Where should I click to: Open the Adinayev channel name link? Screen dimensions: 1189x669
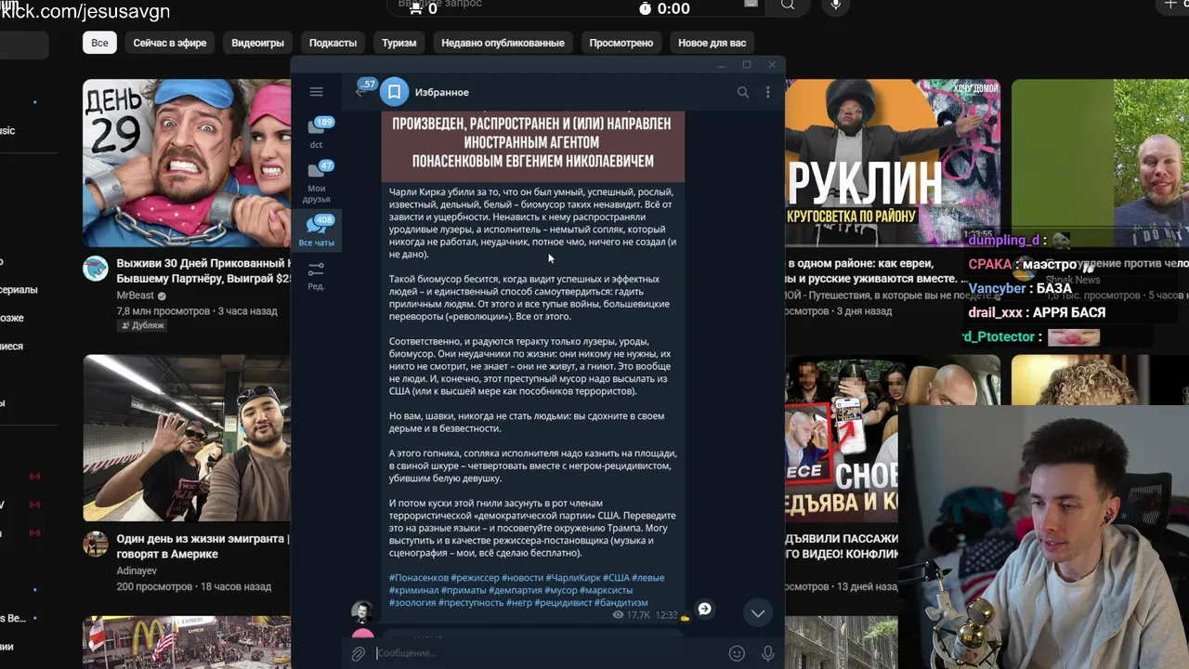pyautogui.click(x=137, y=571)
